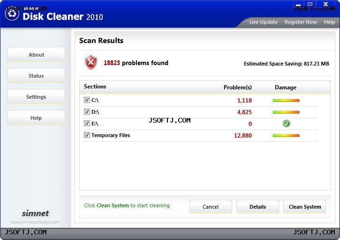
Task: Click the Problem(s) column header
Action: click(x=238, y=87)
